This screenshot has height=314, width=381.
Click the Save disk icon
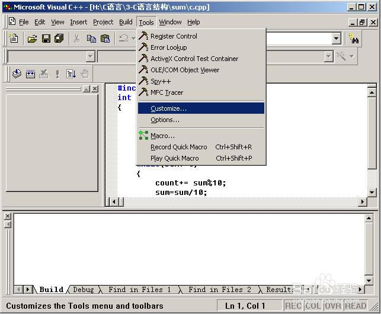[x=46, y=39]
